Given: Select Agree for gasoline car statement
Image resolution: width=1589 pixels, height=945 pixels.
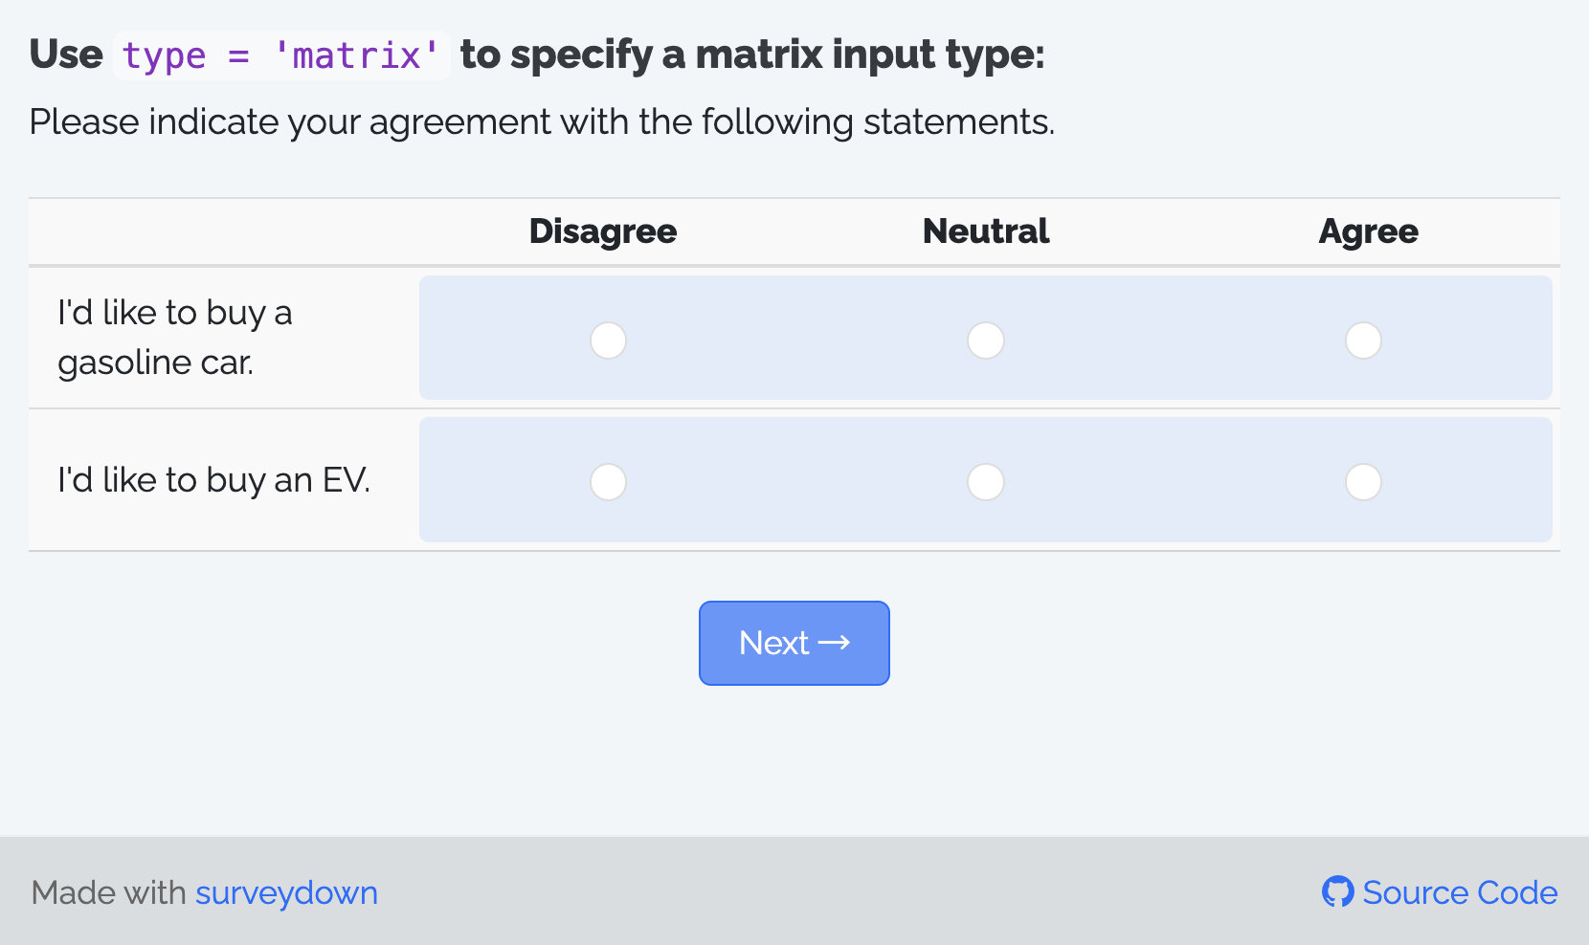Looking at the screenshot, I should 1363,341.
